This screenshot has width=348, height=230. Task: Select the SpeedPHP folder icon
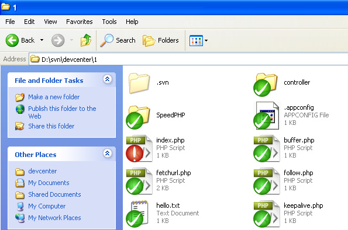tap(138, 117)
